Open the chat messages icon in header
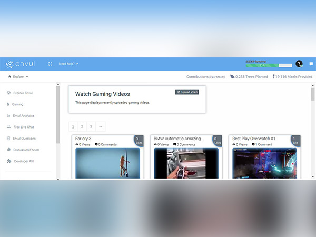 311,64
